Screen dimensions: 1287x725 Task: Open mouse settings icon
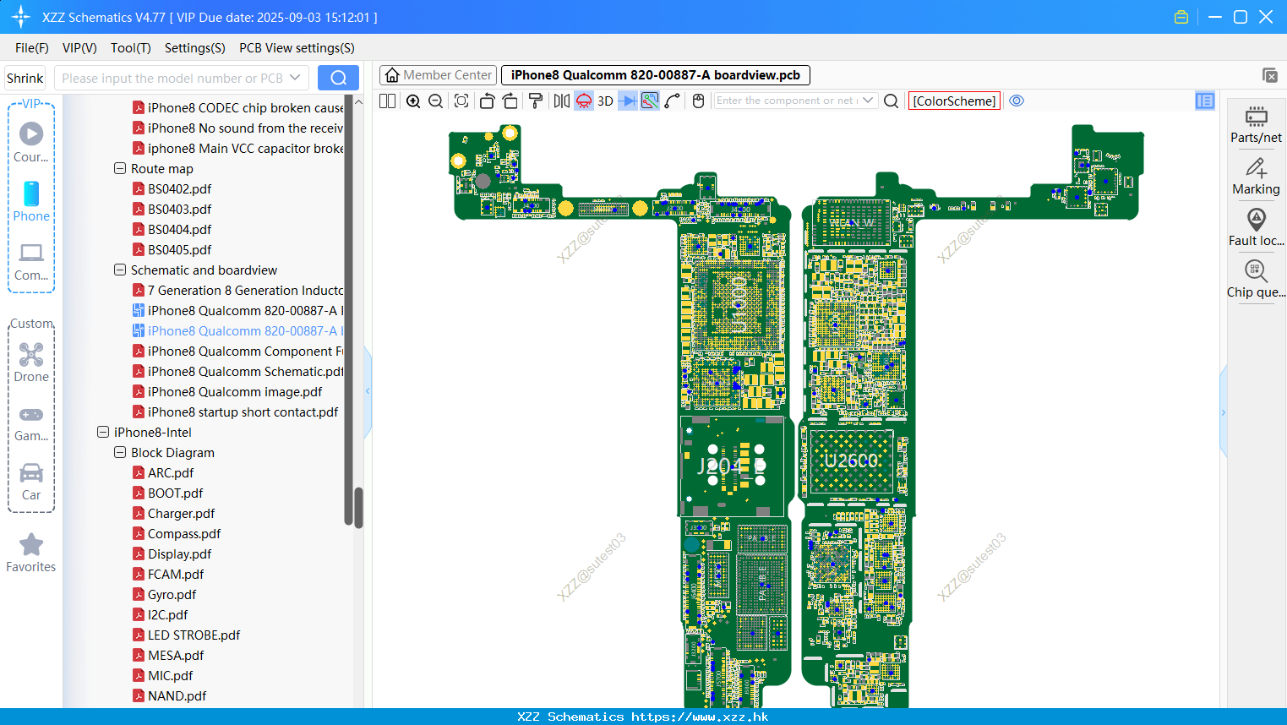[698, 101]
